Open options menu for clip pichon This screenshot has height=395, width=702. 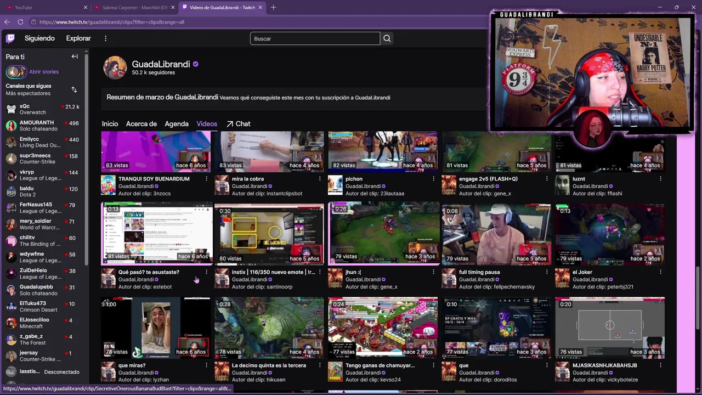[x=433, y=179]
